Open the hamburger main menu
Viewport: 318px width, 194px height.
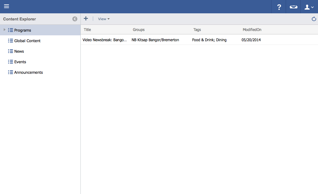tap(7, 7)
